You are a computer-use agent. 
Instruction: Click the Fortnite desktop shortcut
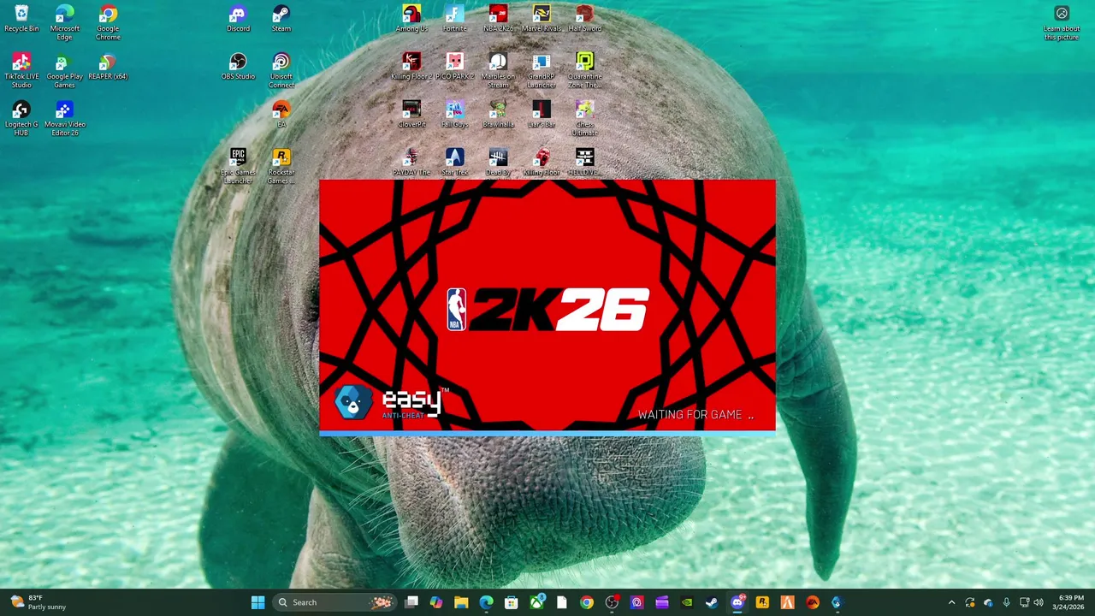(x=455, y=19)
